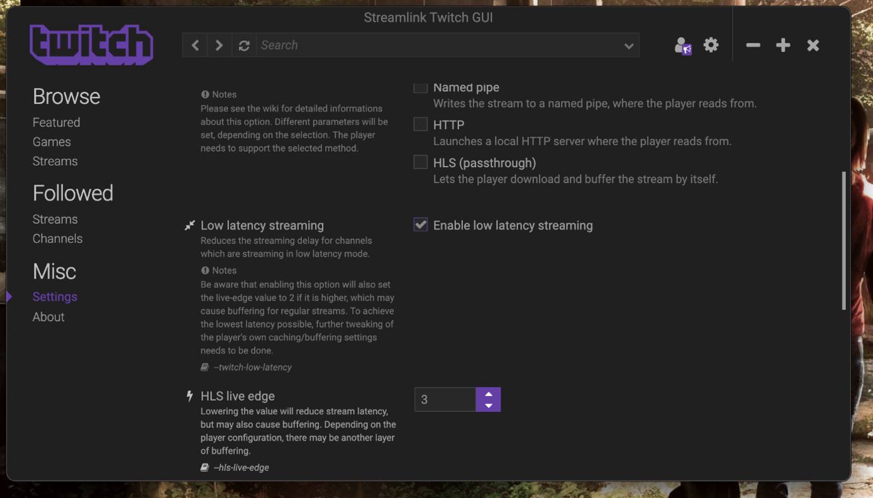
Task: Open the About page
Action: 48,316
